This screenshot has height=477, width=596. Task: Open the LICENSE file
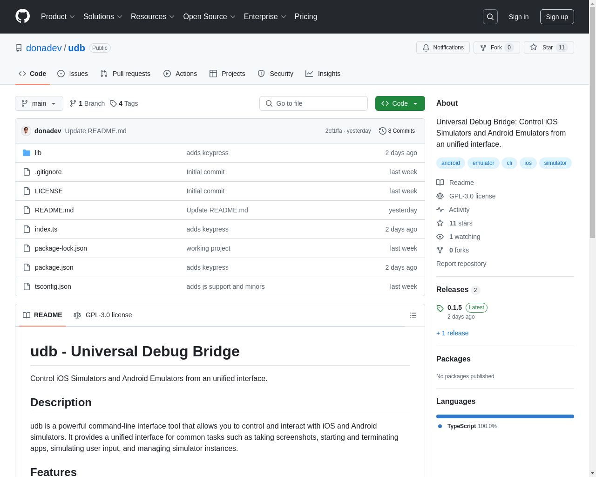[x=49, y=191]
